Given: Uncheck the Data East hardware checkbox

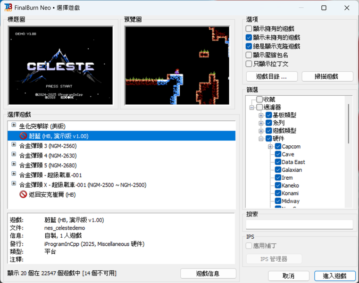Looking at the screenshot, I should 278,162.
